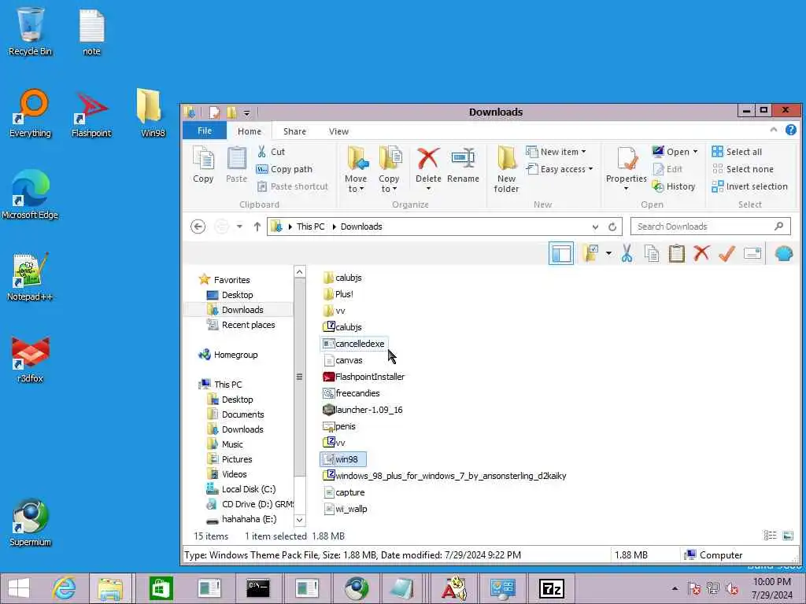Click This PC in the address breadcrumb
806x604 pixels.
(310, 226)
